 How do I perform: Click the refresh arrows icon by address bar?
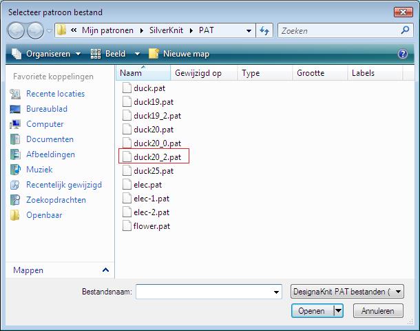(x=265, y=31)
